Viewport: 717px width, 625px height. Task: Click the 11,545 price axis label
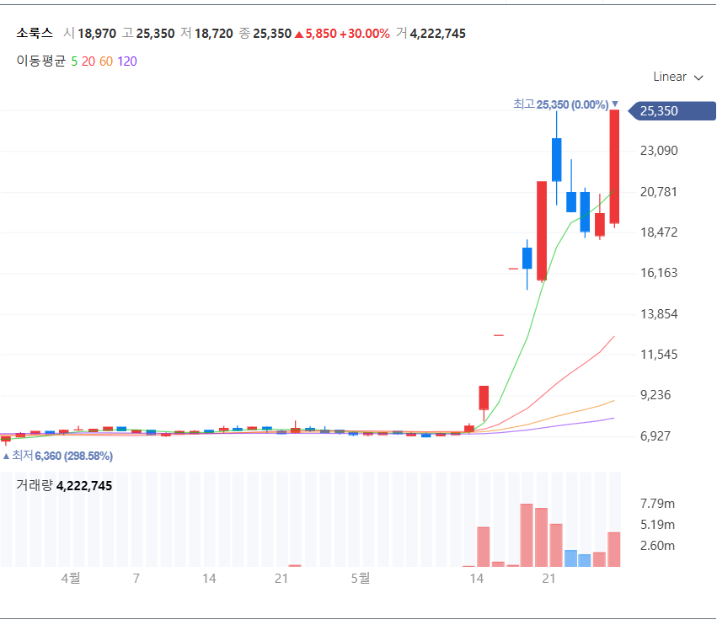tap(659, 355)
